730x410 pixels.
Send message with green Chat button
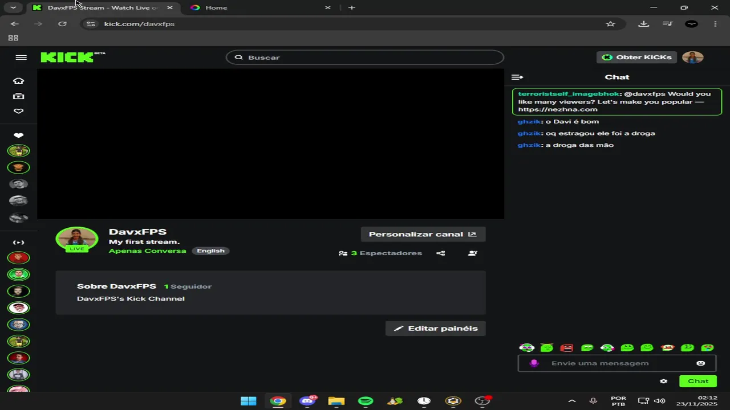[x=698, y=382]
